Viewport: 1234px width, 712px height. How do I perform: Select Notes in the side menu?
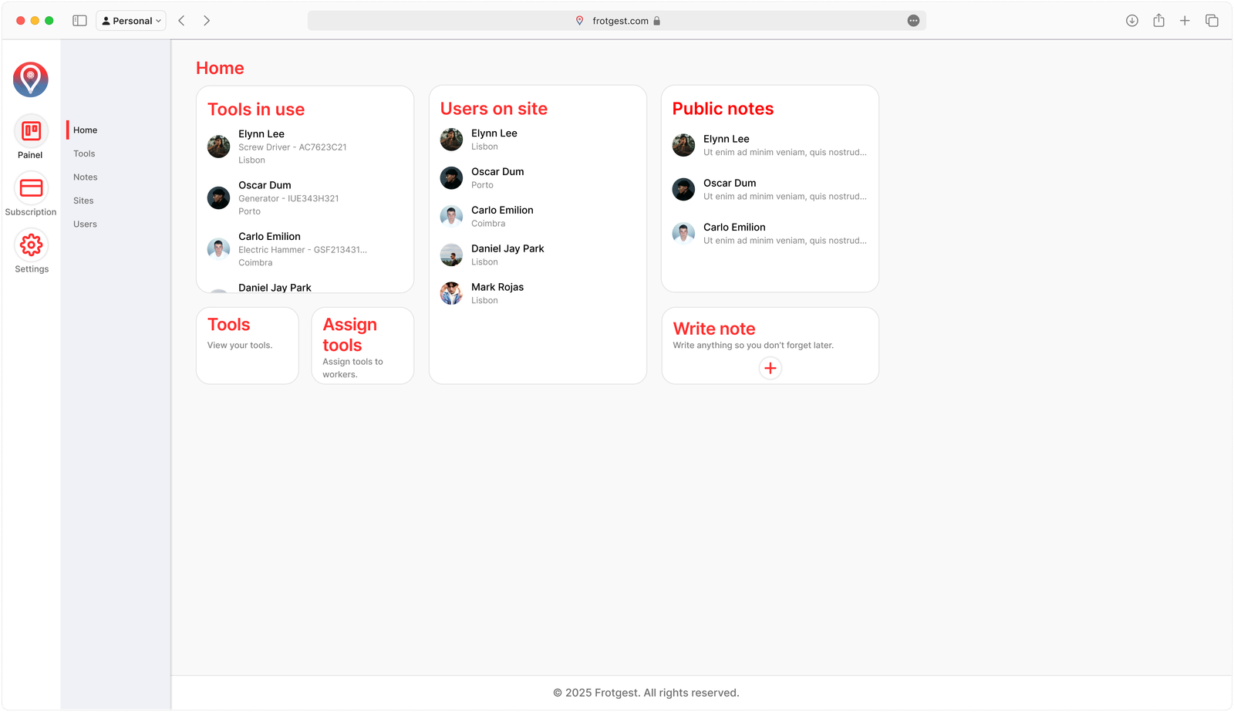85,177
